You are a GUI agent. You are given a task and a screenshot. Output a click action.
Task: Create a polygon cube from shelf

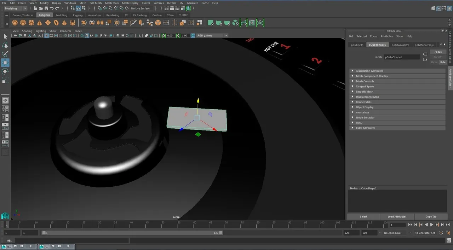coord(23,23)
